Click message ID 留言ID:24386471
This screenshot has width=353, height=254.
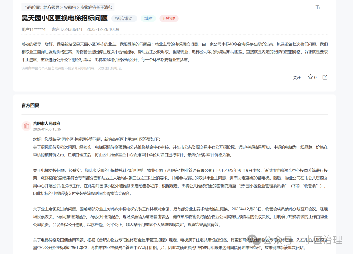tap(67, 29)
